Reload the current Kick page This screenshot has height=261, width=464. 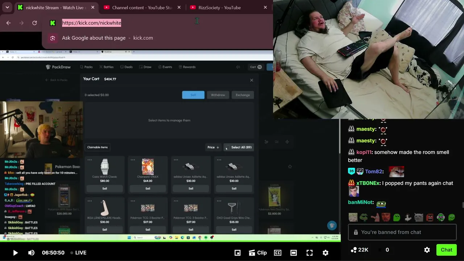(x=34, y=23)
